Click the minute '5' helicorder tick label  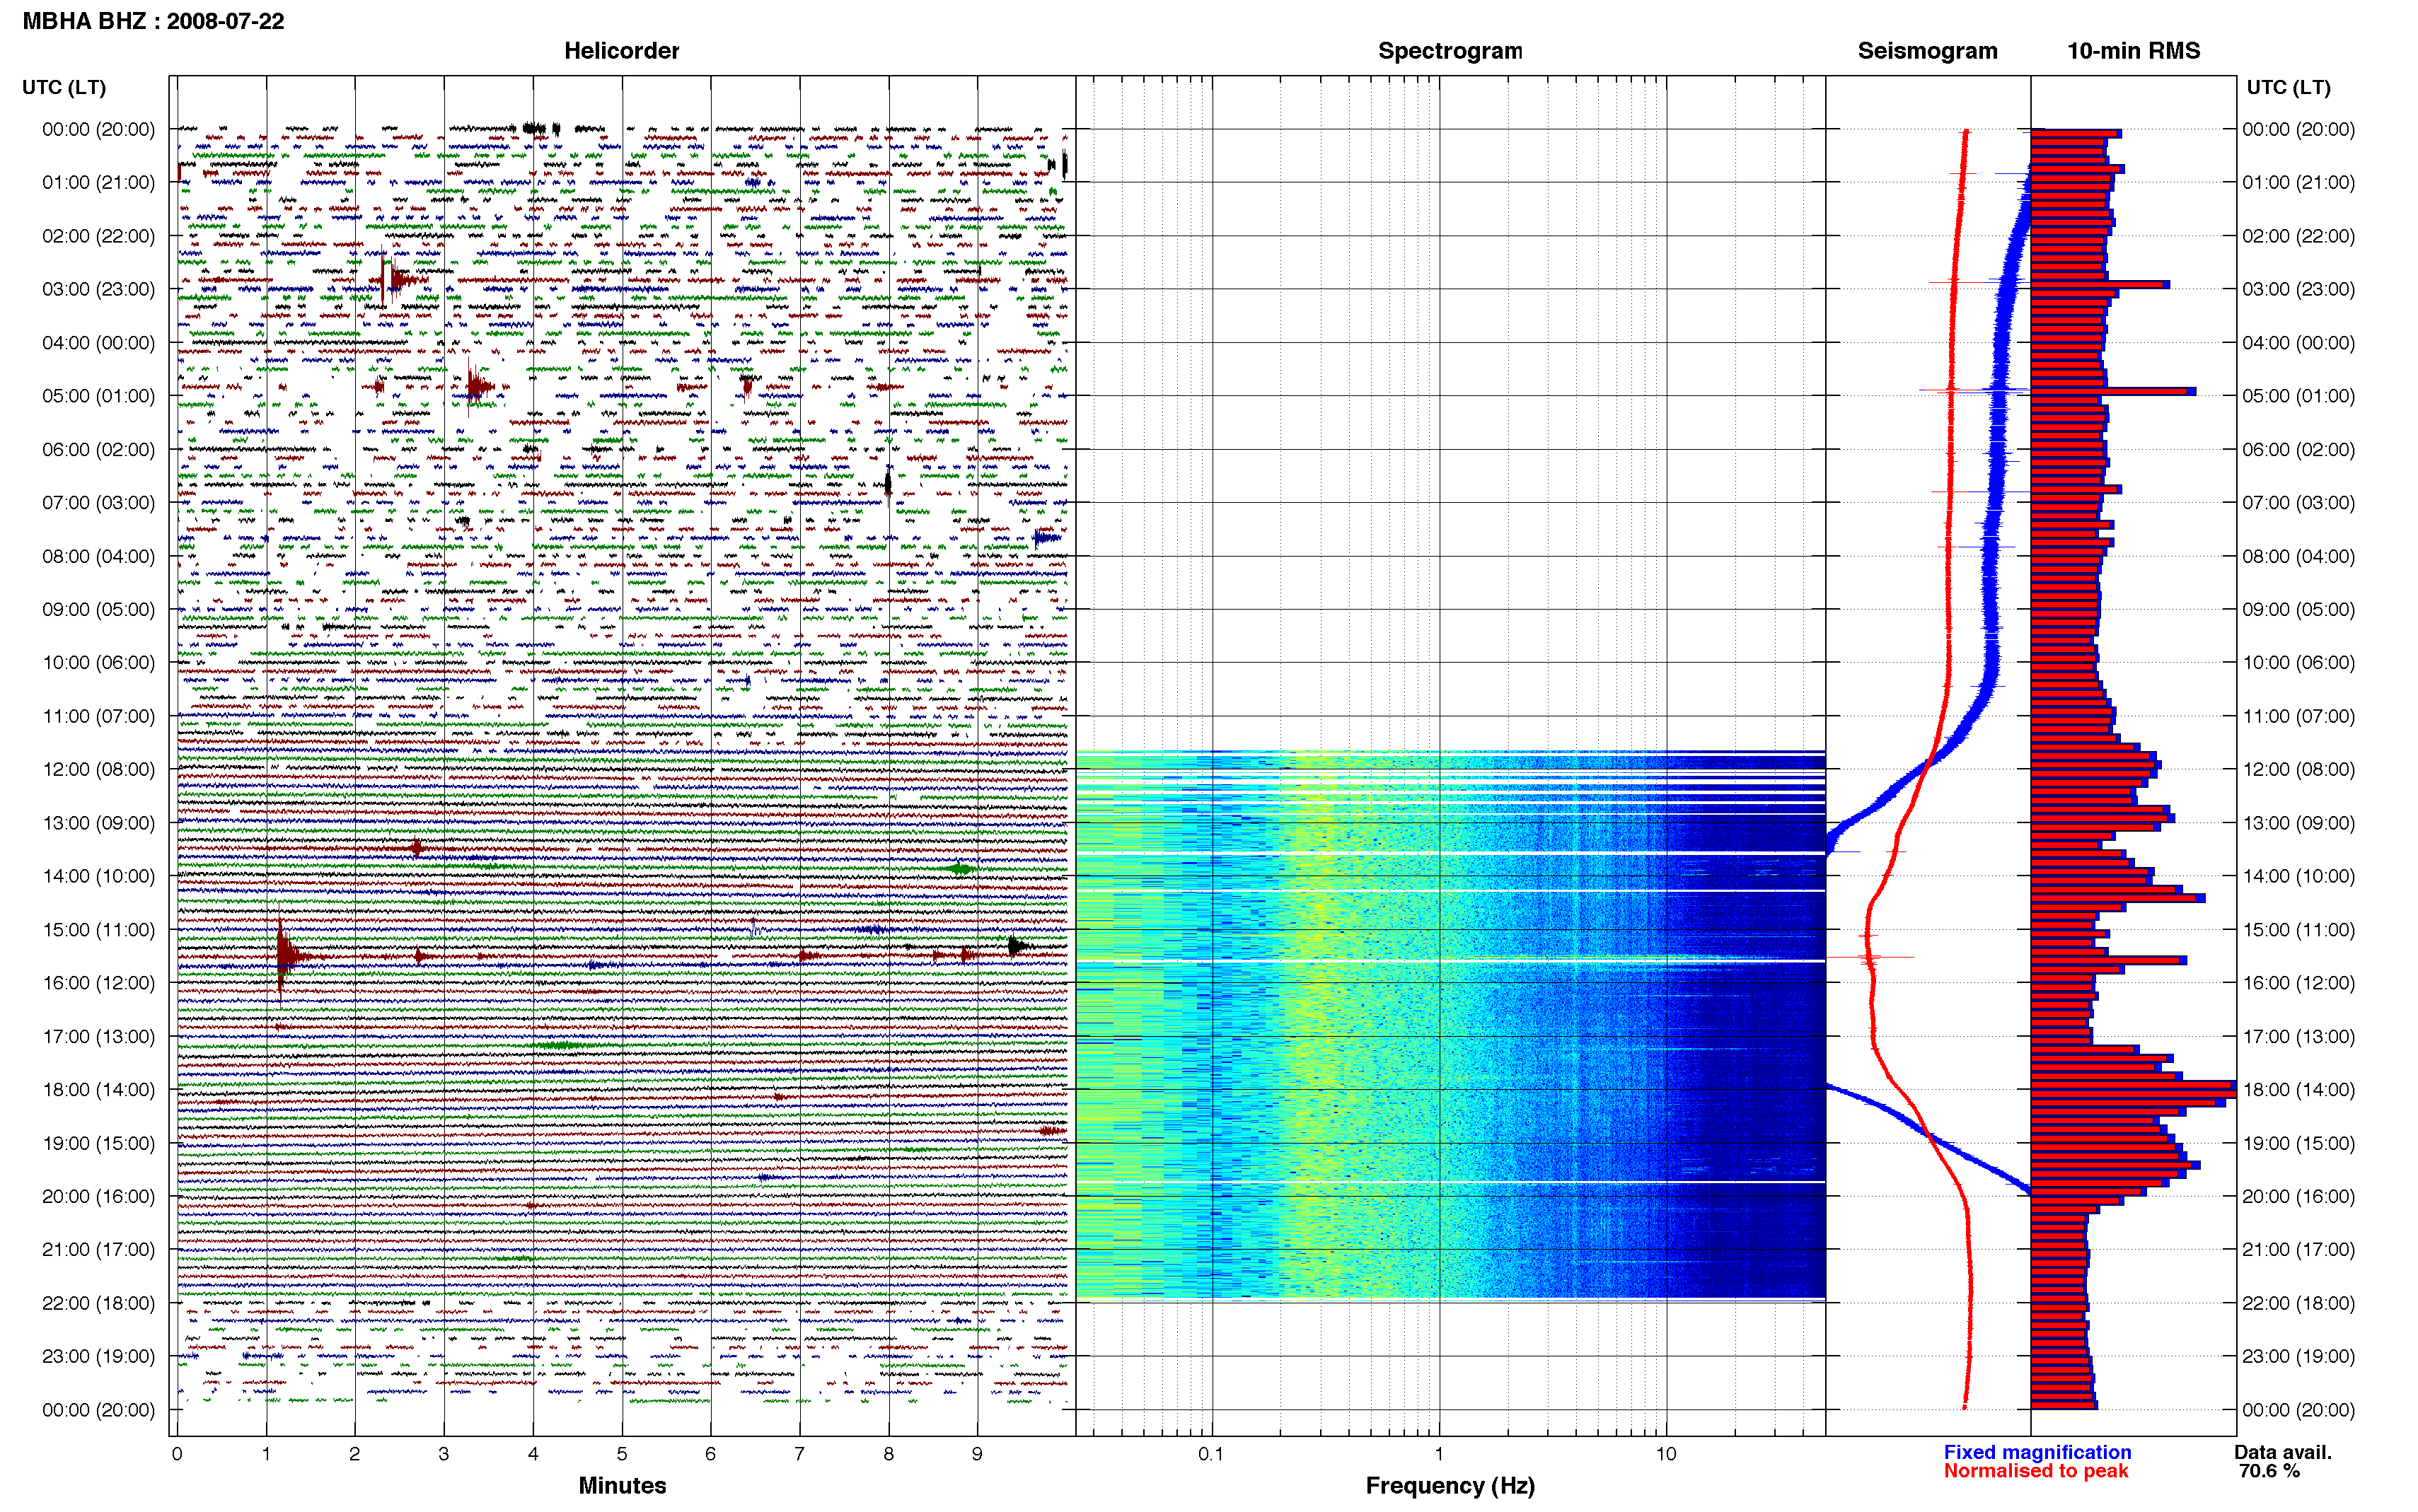click(622, 1454)
